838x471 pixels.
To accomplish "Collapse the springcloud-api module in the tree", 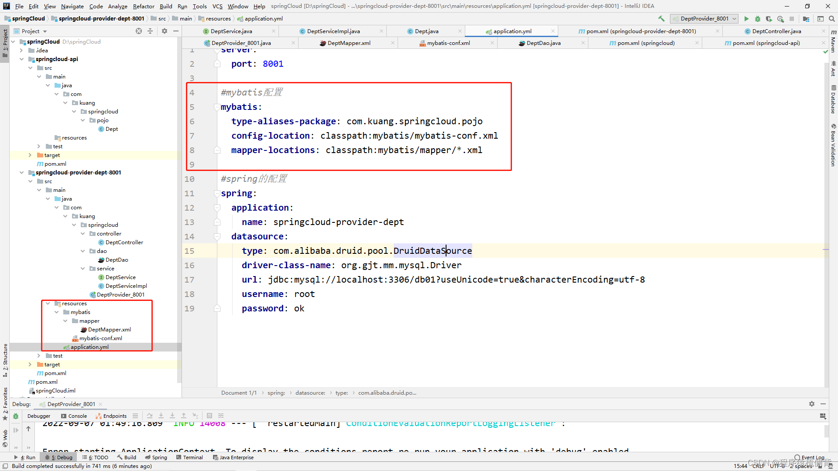I will tap(21, 59).
